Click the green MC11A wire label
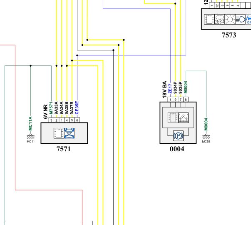 (x=30, y=124)
